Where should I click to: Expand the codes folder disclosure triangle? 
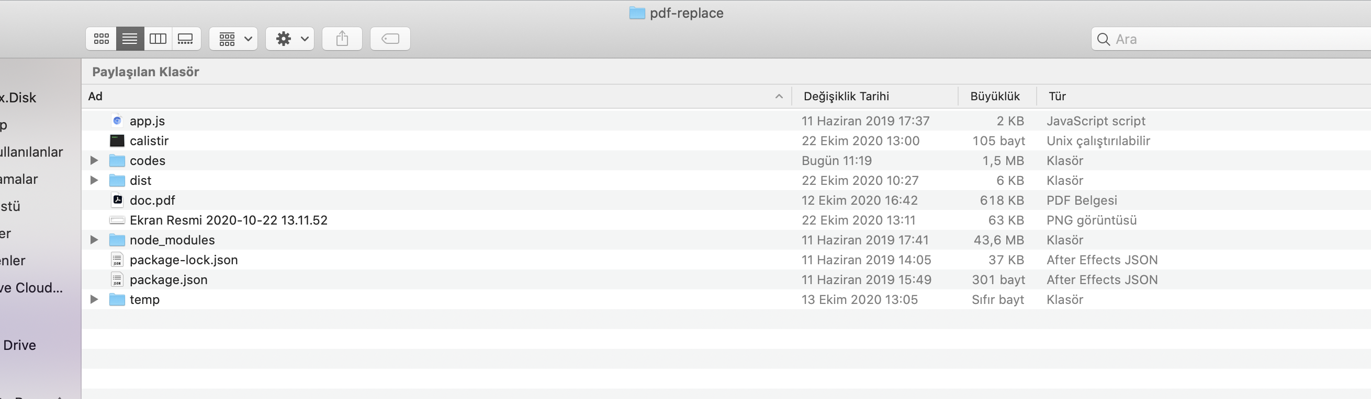pos(94,160)
